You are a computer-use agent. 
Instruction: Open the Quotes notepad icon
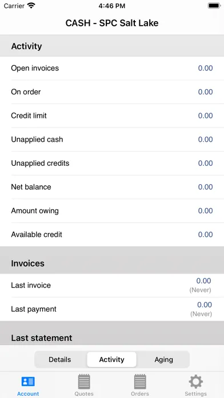point(84,381)
